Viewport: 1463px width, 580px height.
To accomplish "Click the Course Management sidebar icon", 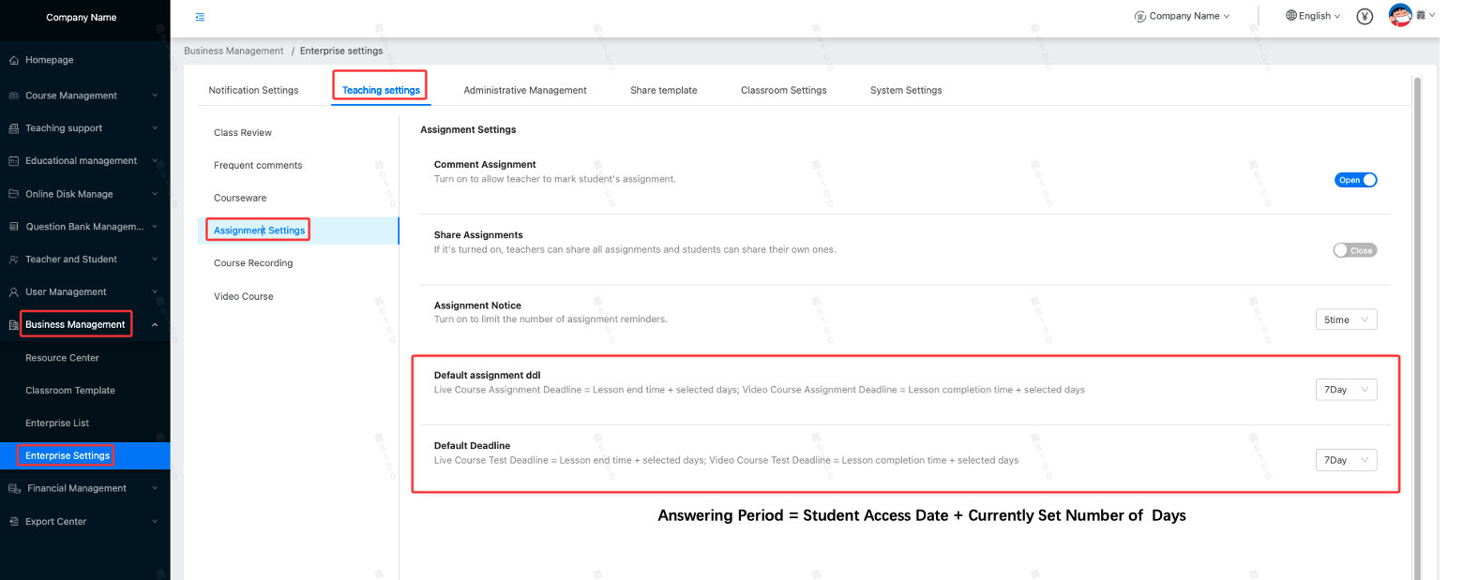I will (13, 96).
